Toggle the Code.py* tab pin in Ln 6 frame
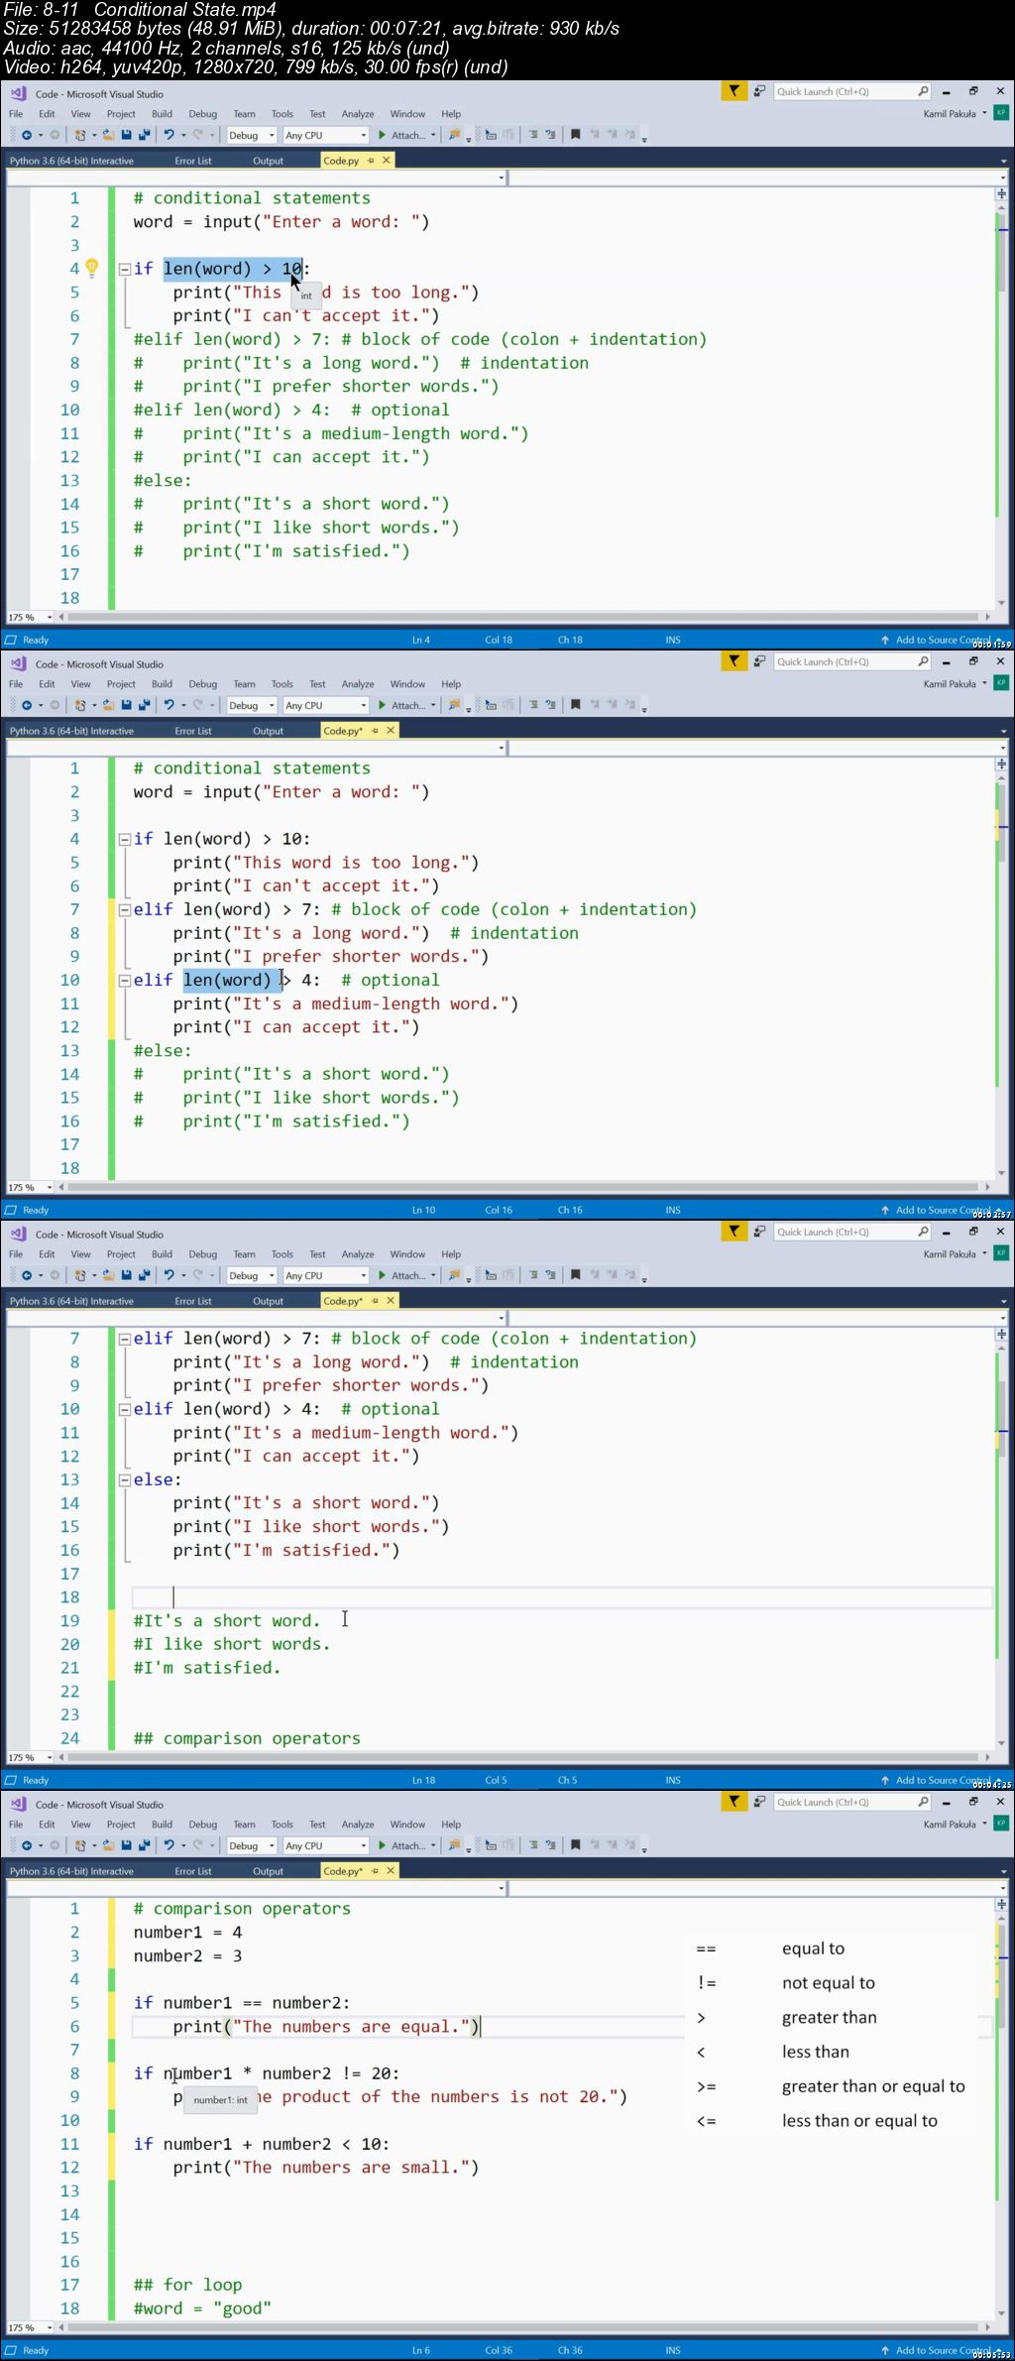The height and width of the screenshot is (2361, 1015). (375, 1870)
